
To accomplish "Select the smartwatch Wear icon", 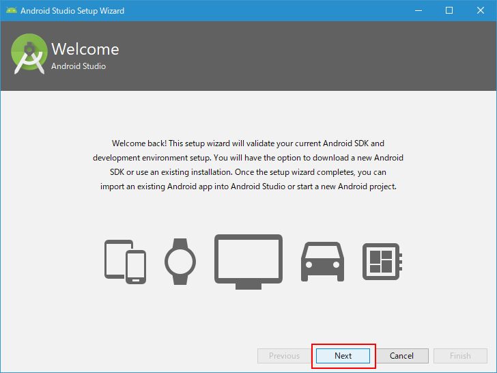I will pyautogui.click(x=180, y=262).
